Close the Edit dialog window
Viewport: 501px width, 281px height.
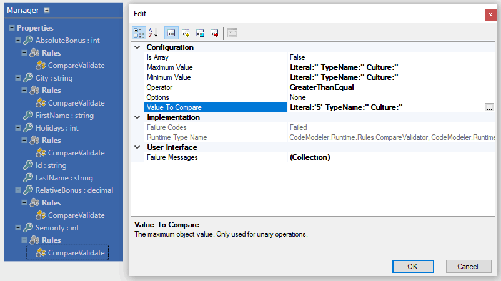coord(490,15)
